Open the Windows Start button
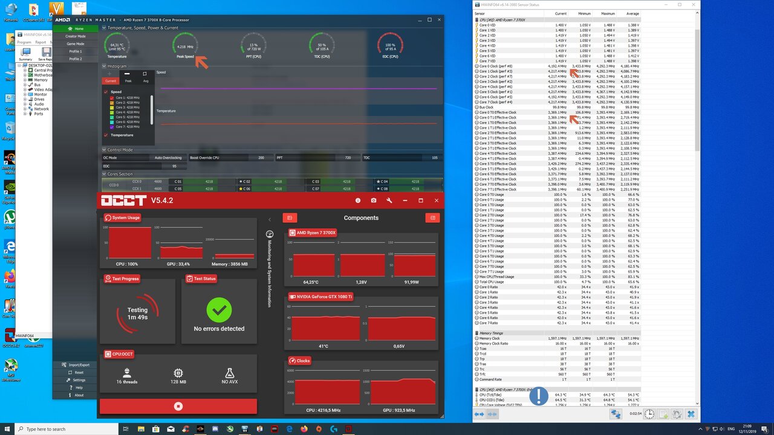774x435 pixels. pyautogui.click(x=7, y=429)
